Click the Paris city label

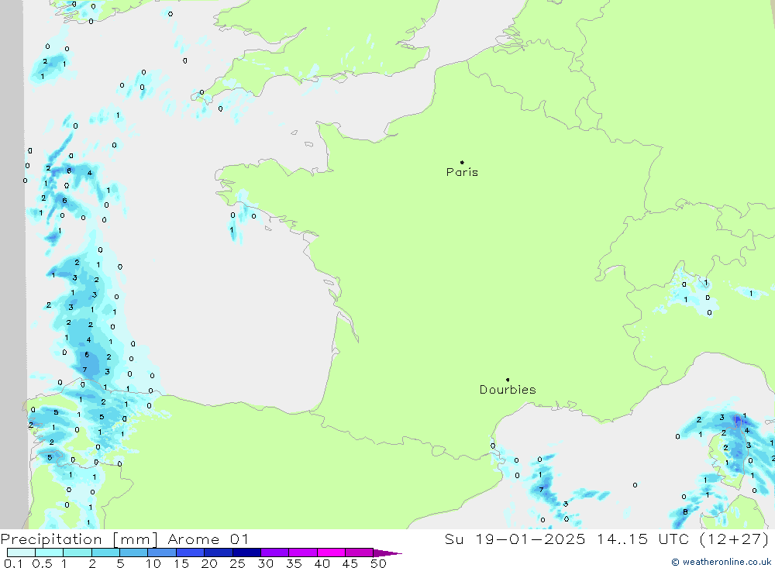(x=462, y=172)
